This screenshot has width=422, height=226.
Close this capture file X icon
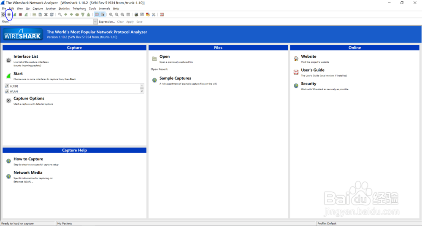tap(46, 14)
